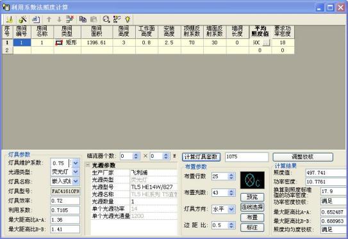Click the 顶棚反射系数 cell 70
Image resolution: width=348 pixels, height=239 pixels.
(x=192, y=42)
